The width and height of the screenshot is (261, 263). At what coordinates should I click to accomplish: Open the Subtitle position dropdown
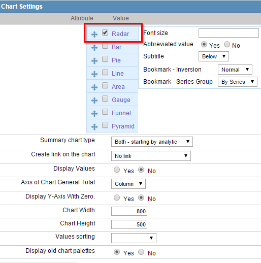point(214,56)
